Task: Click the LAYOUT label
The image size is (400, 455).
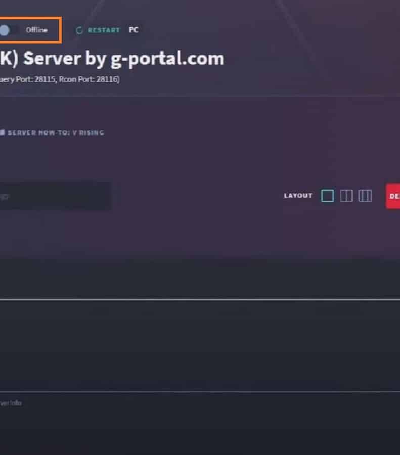Action: pyautogui.click(x=298, y=196)
